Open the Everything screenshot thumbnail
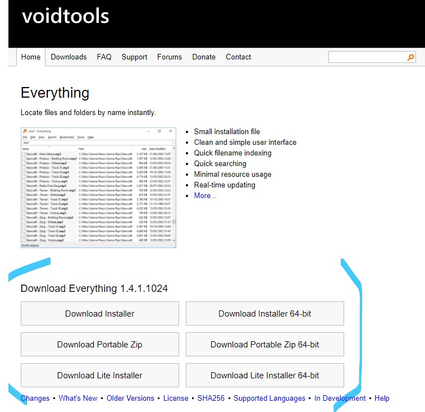This screenshot has height=412, width=425. [x=99, y=186]
